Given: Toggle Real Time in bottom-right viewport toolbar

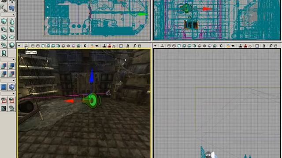Looking at the screenshot, I should pos(162,46).
